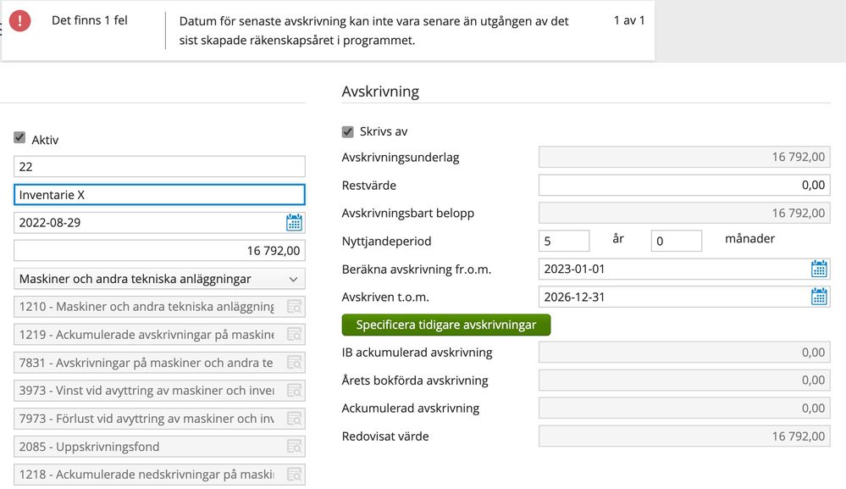Screen dimensions: 846x489
Task: Click the Nyttjandeperiod månader field
Action: (x=676, y=241)
